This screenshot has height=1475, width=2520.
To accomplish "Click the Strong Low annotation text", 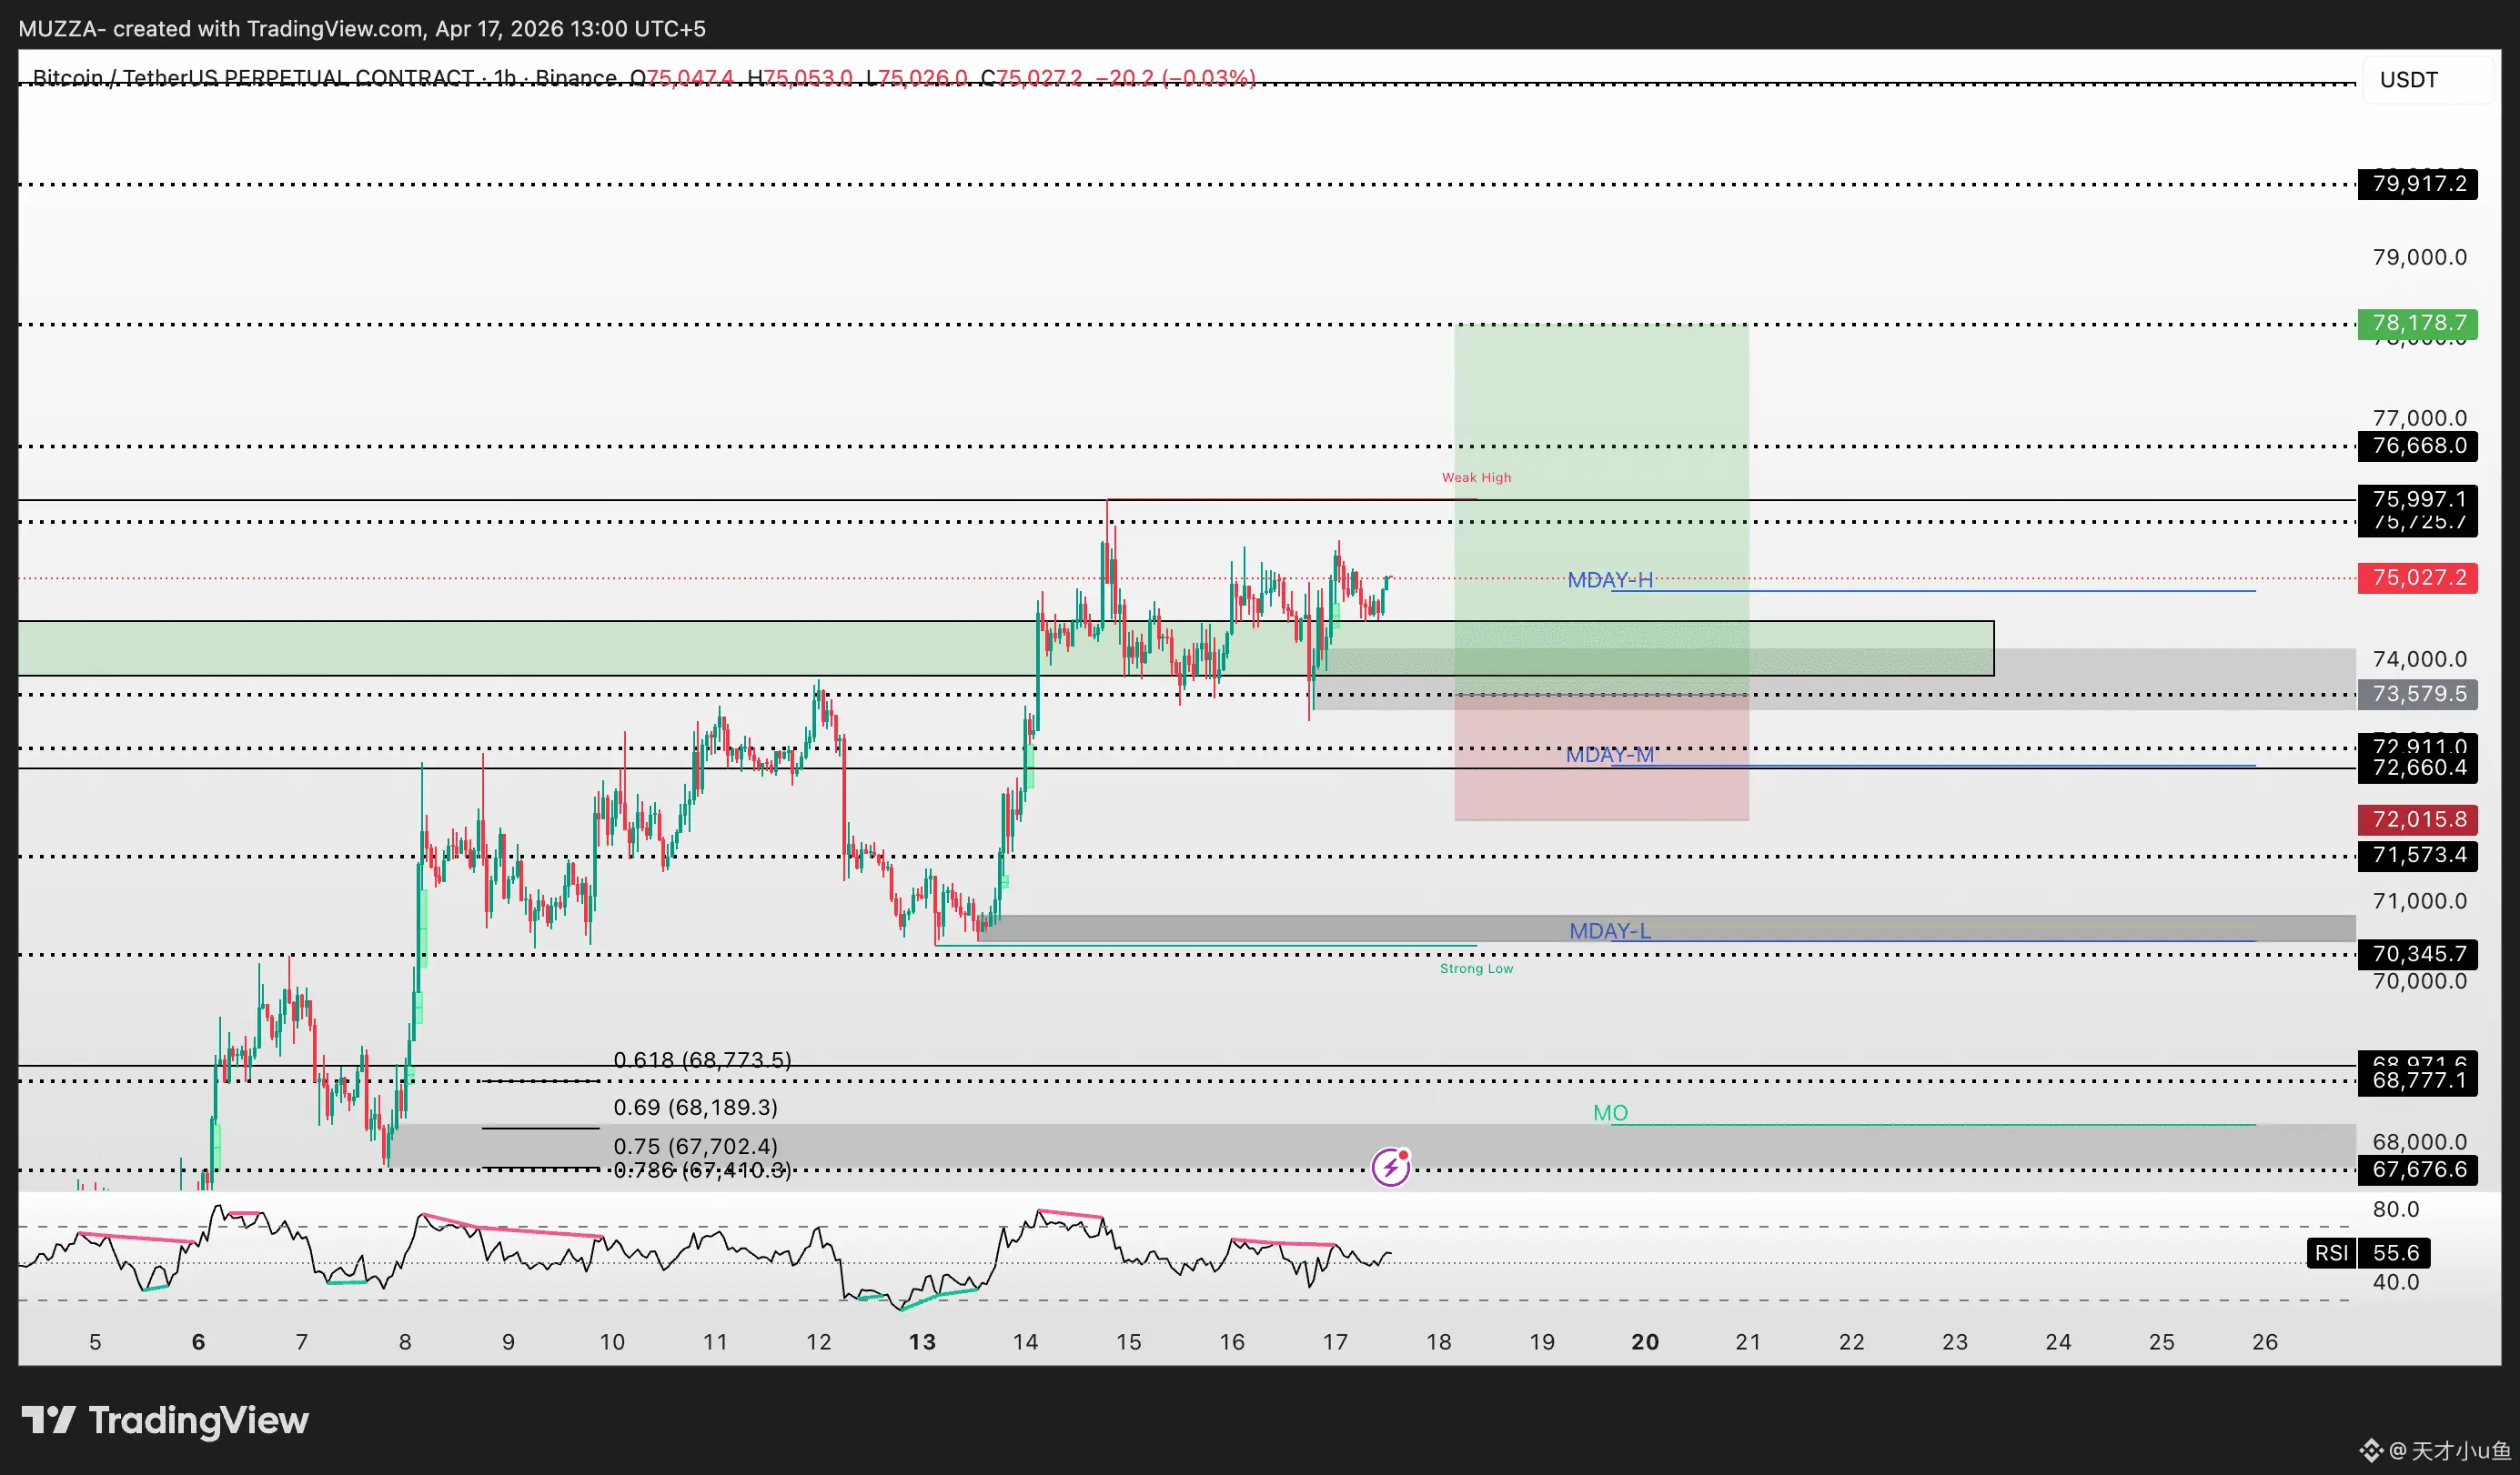I will coord(1476,968).
